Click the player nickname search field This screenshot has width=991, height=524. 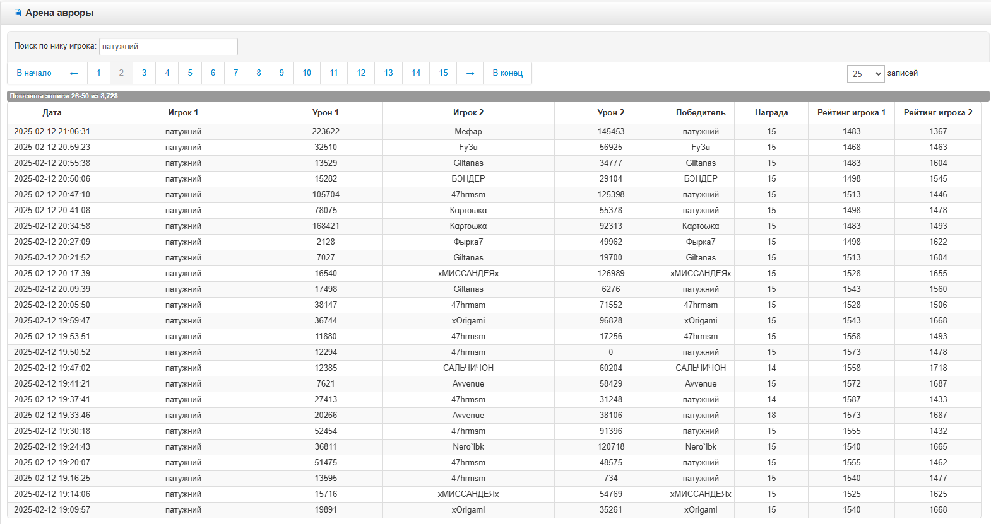coord(168,47)
